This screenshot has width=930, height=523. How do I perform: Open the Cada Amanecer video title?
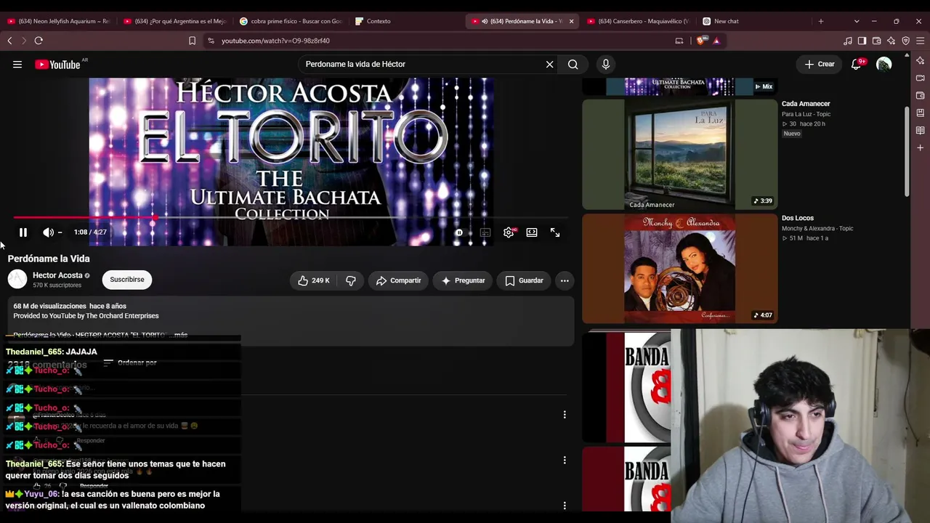[x=806, y=104]
